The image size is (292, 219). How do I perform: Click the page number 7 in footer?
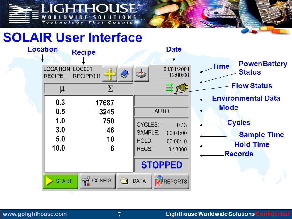(x=119, y=214)
